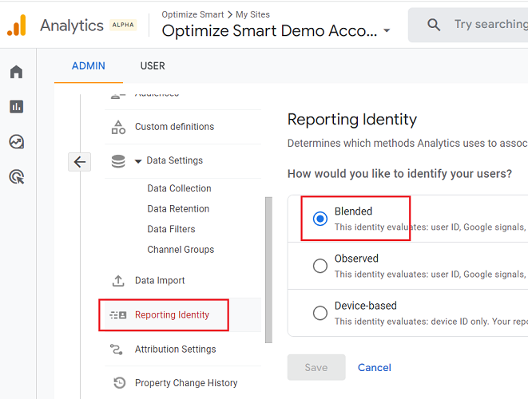Switch to the ADMIN tab
Image resolution: width=528 pixels, height=399 pixels.
(88, 66)
